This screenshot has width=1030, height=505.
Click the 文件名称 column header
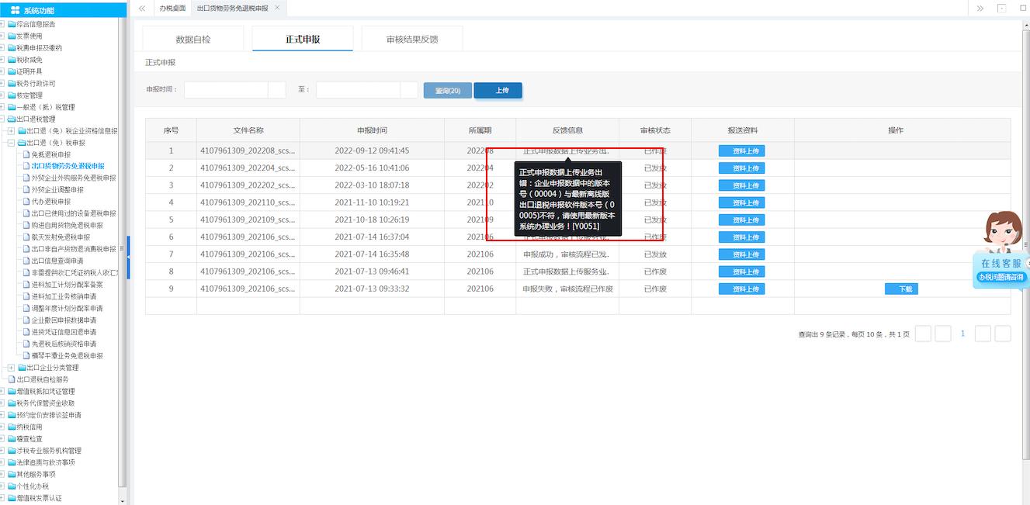(x=248, y=130)
